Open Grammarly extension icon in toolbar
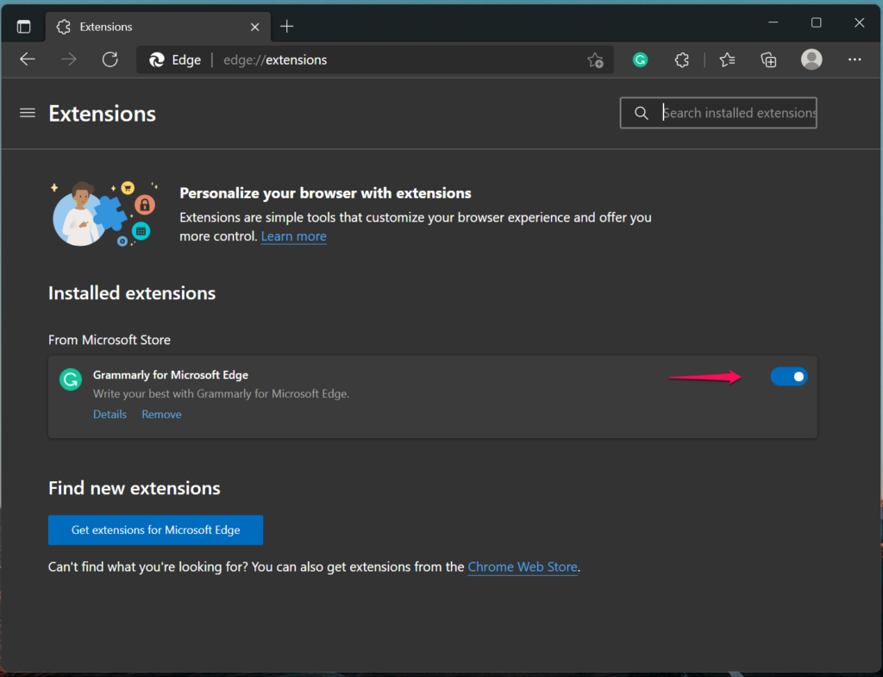Image resolution: width=883 pixels, height=677 pixels. [640, 60]
